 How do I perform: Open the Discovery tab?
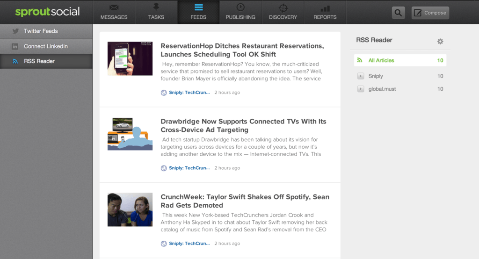(x=283, y=12)
